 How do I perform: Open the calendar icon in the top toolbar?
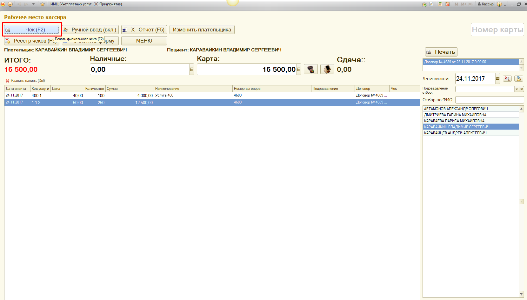pos(447,4)
